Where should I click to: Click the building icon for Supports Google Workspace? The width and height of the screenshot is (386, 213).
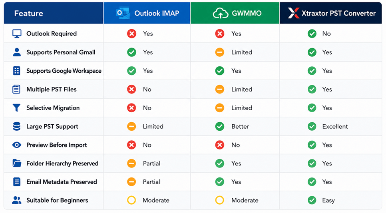point(16,71)
